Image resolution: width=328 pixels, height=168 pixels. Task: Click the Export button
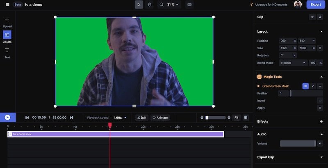316,5
